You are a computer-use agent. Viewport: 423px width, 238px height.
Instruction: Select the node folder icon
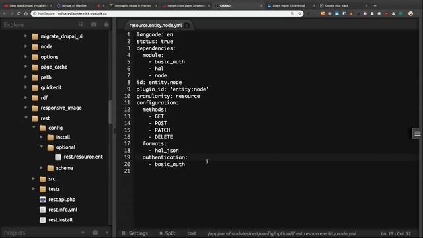tap(35, 47)
